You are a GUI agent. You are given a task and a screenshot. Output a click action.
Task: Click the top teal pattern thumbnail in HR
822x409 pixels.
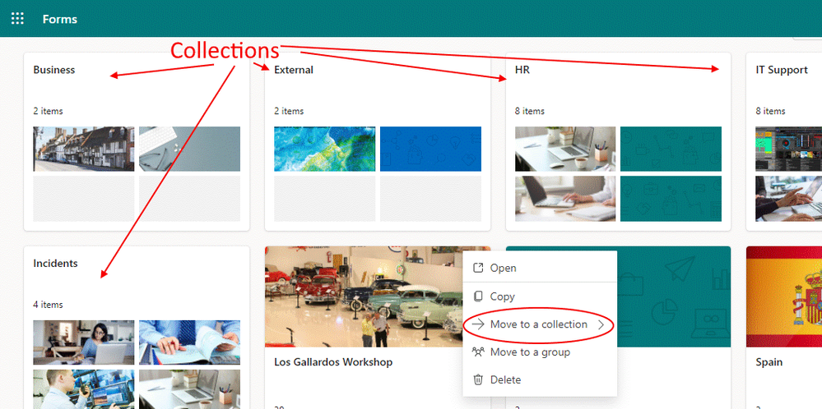coord(671,149)
